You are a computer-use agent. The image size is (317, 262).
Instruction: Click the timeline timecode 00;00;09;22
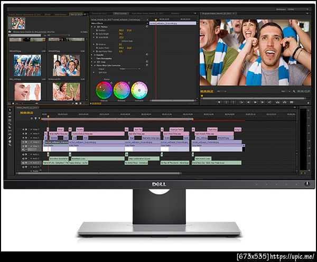[x=26, y=113]
